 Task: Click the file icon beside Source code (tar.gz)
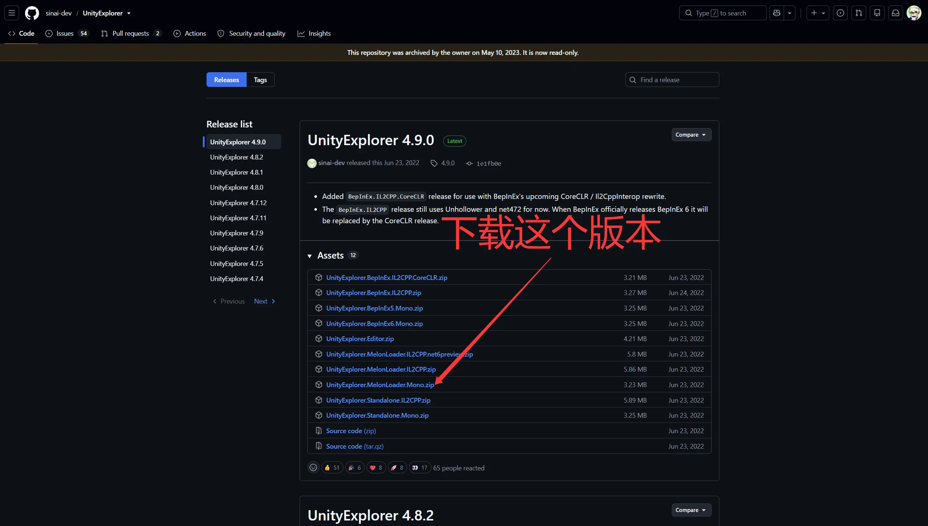(319, 446)
